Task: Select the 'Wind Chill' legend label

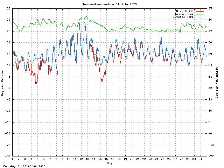Action: pyautogui.click(x=185, y=11)
